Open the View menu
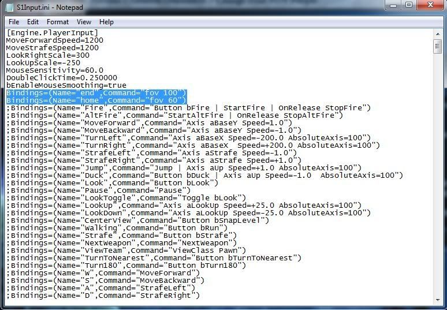Image resolution: width=447 pixels, height=310 pixels. 84,22
